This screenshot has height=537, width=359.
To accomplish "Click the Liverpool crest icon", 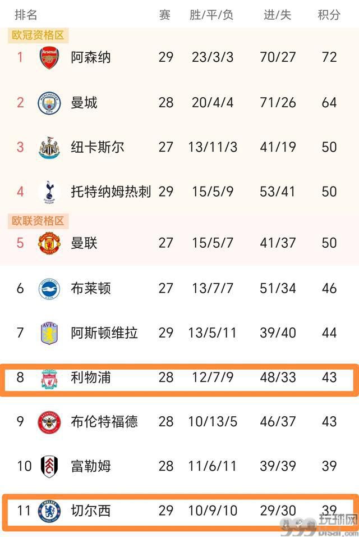I will (49, 379).
